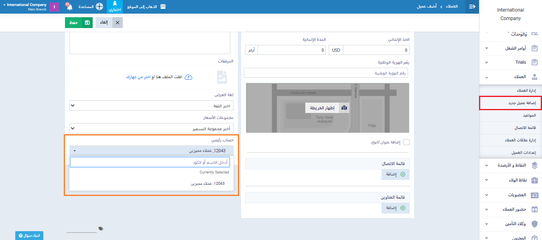Open Manage Customers in sidebar
The height and width of the screenshot is (240, 542).
tap(526, 91)
